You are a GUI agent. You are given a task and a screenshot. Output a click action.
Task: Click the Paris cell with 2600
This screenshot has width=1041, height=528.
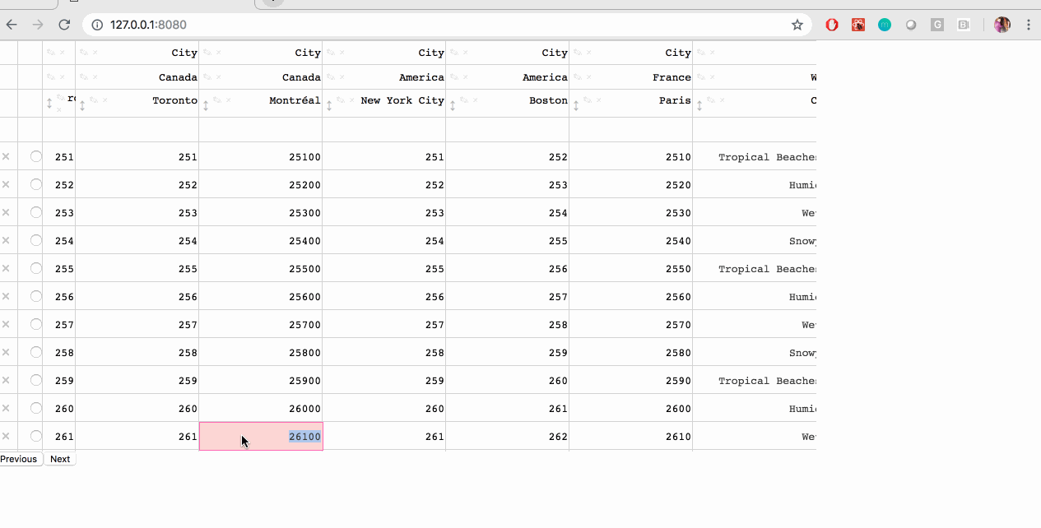(631, 408)
